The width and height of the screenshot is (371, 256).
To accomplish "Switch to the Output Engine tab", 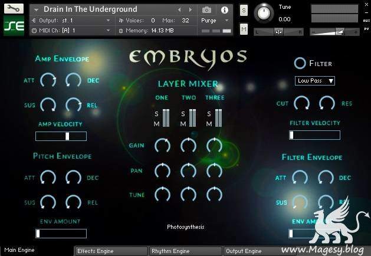I will (x=259, y=251).
